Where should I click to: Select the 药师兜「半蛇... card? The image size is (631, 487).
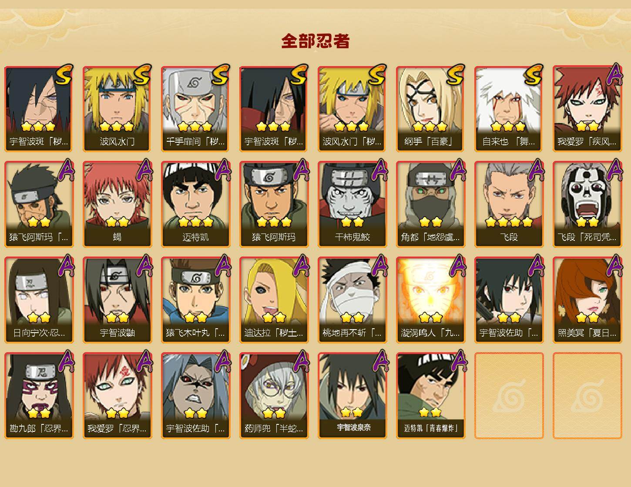pyautogui.click(x=274, y=395)
